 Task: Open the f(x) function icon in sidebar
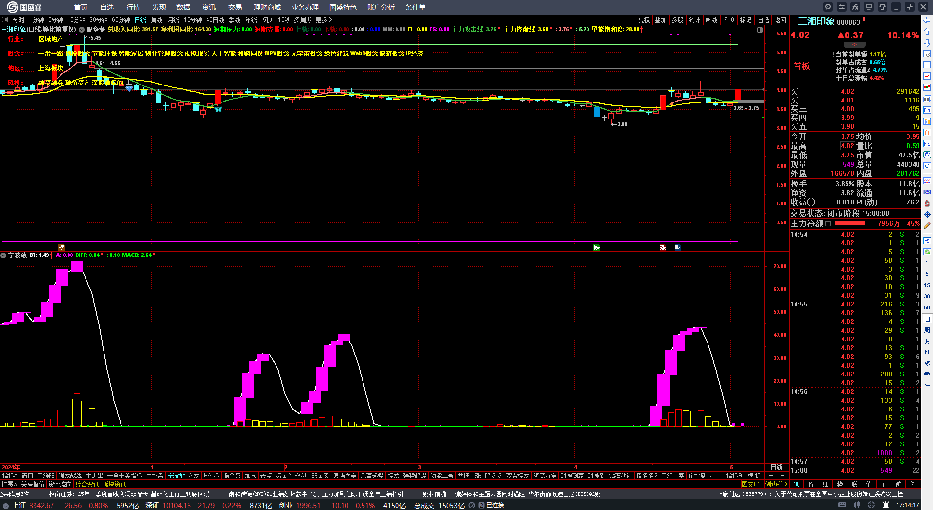click(927, 155)
